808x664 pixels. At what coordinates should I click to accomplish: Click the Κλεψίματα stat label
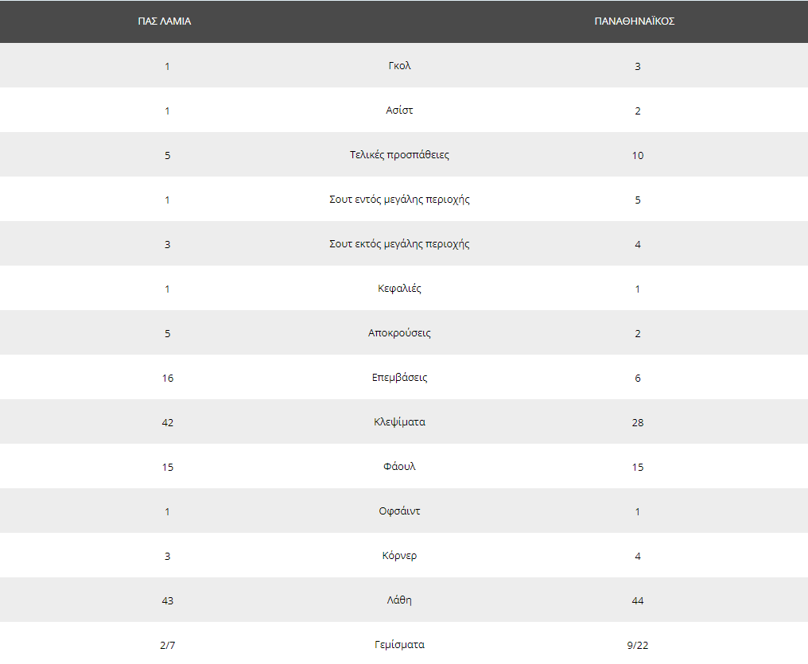(399, 422)
